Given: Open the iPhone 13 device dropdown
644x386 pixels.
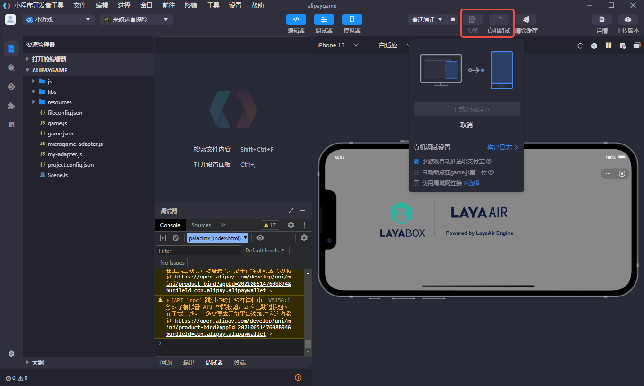Looking at the screenshot, I should (x=338, y=45).
